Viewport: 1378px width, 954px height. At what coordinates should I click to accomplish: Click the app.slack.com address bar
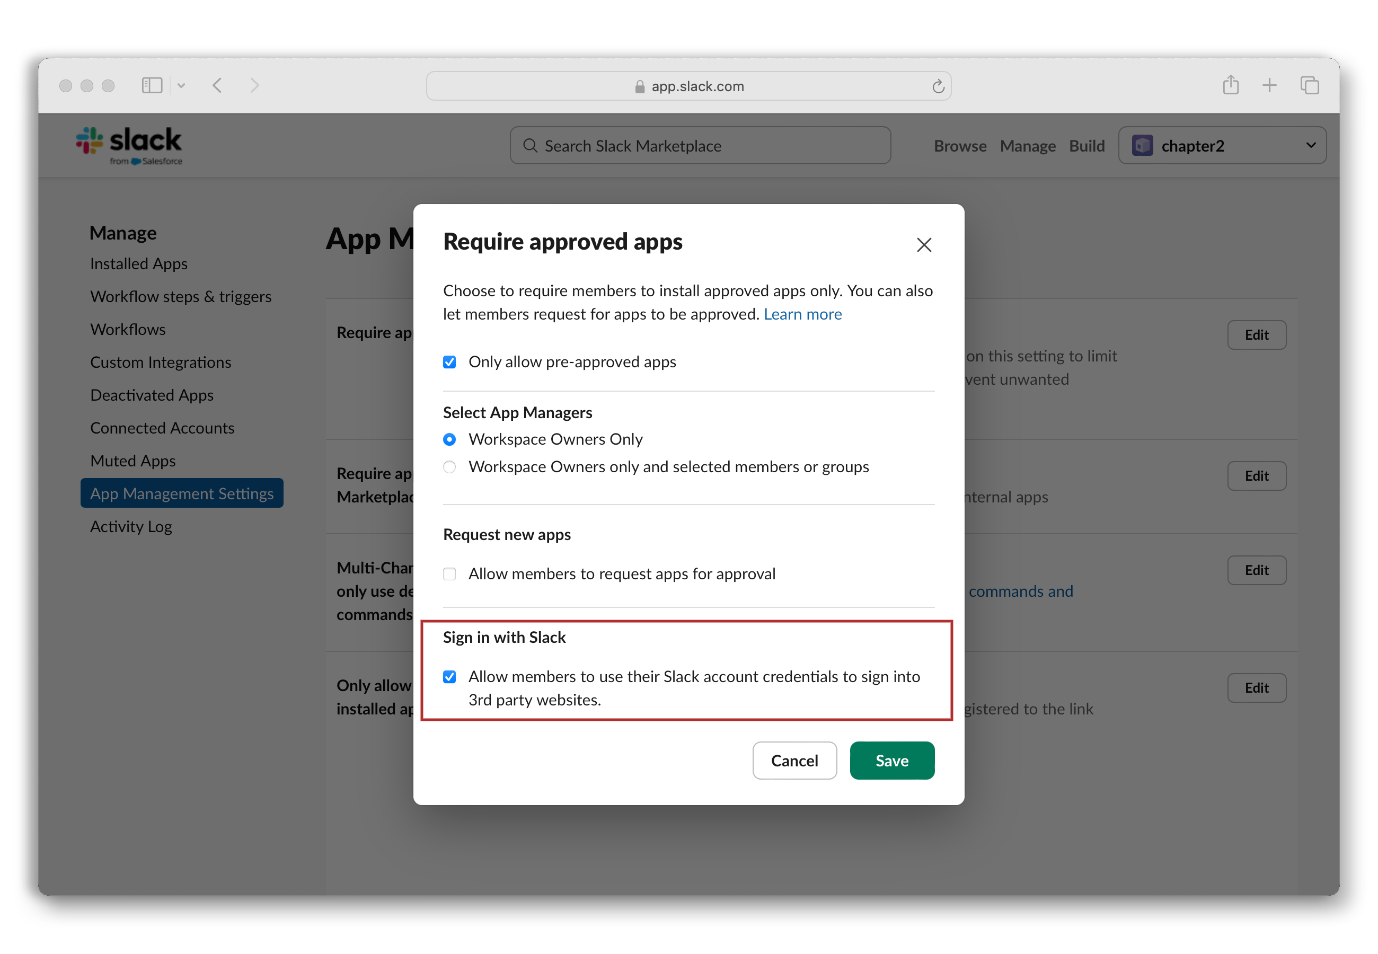(x=688, y=86)
